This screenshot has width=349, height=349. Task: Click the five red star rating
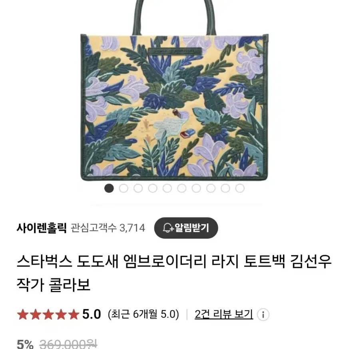click(48, 315)
